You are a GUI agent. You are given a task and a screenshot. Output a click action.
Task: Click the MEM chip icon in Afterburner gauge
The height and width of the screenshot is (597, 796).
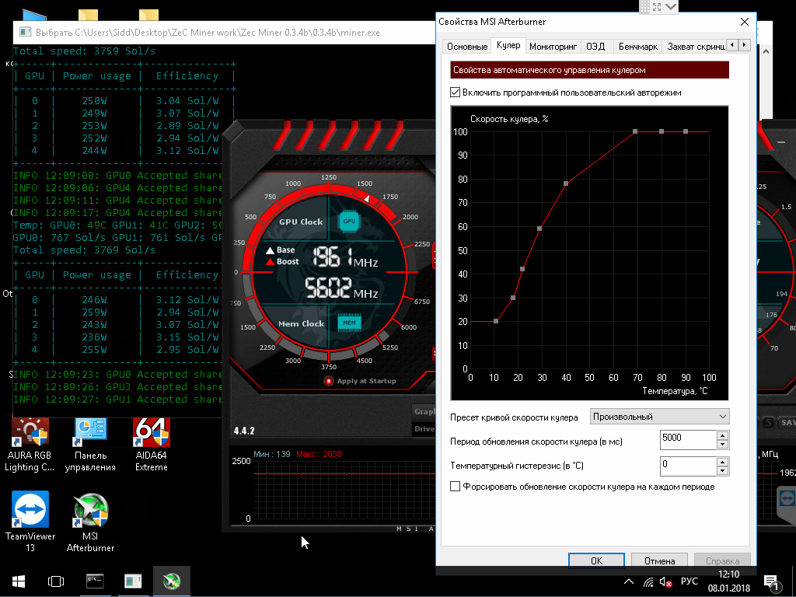click(349, 323)
